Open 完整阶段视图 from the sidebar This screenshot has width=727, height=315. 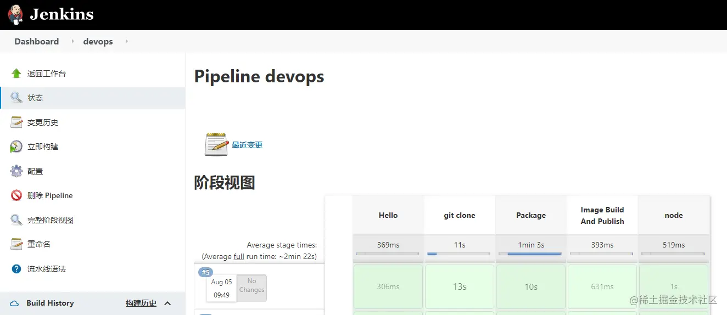point(51,220)
